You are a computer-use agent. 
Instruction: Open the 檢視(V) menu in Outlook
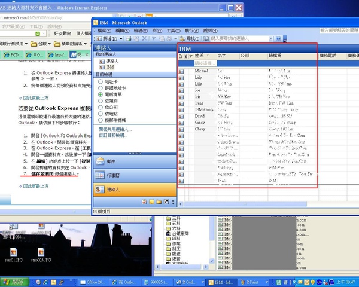141,30
